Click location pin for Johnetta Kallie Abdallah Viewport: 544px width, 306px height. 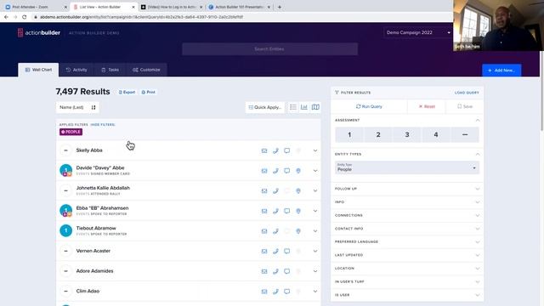(x=298, y=190)
